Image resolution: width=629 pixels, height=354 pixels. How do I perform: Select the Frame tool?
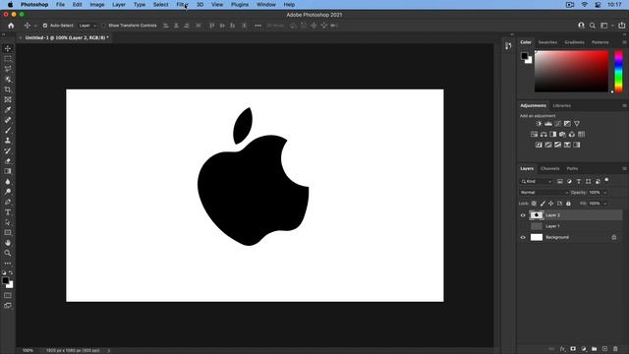[8, 99]
